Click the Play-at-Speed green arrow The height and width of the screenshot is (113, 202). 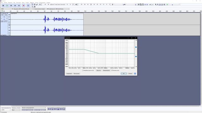tap(167, 4)
